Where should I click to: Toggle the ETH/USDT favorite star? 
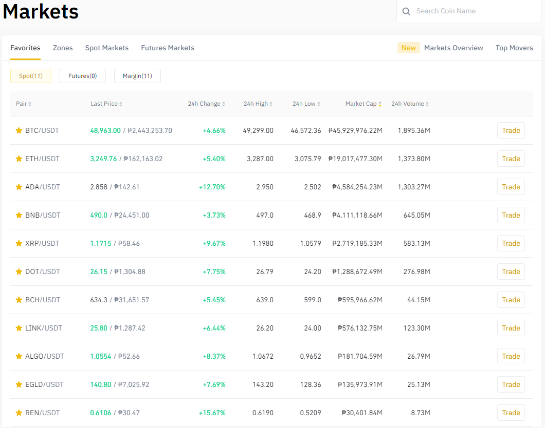[19, 159]
